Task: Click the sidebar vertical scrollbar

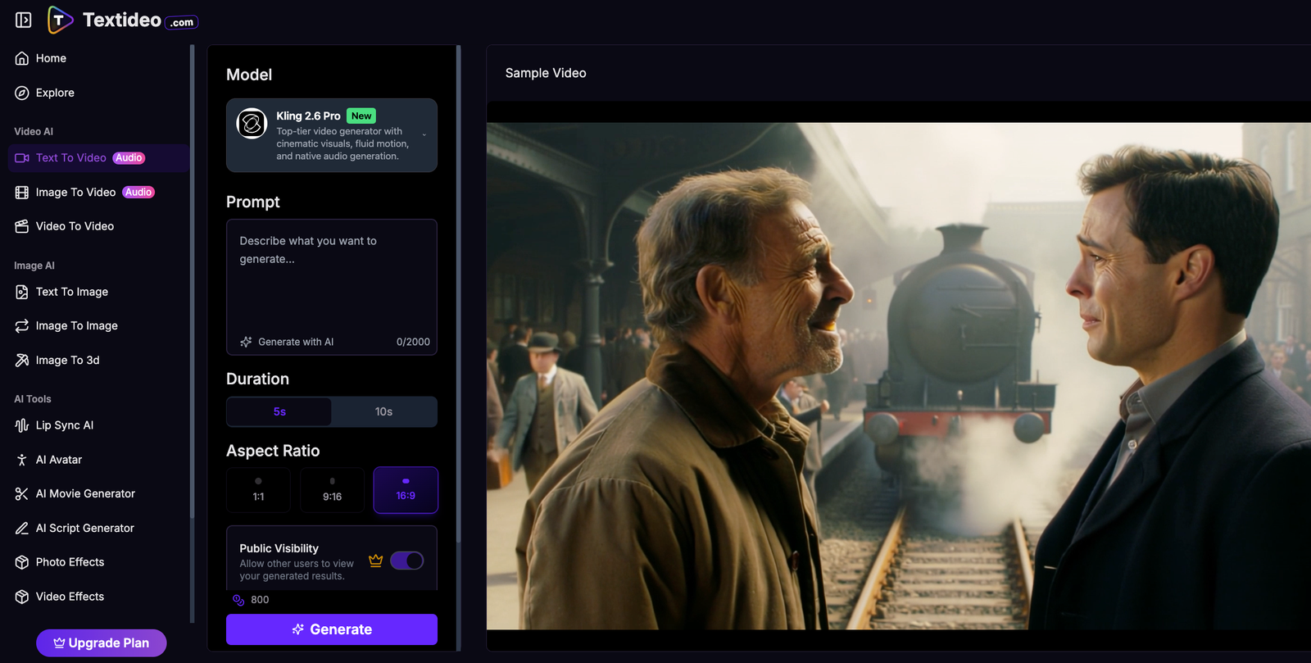Action: [192, 281]
